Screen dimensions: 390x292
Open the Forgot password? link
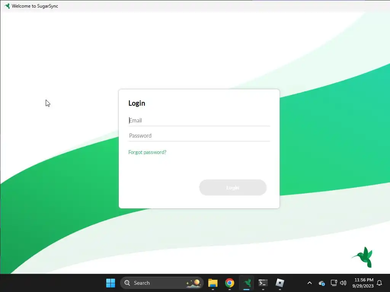pos(147,152)
